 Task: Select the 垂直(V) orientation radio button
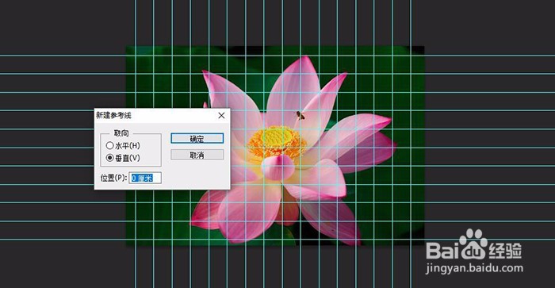coord(109,158)
